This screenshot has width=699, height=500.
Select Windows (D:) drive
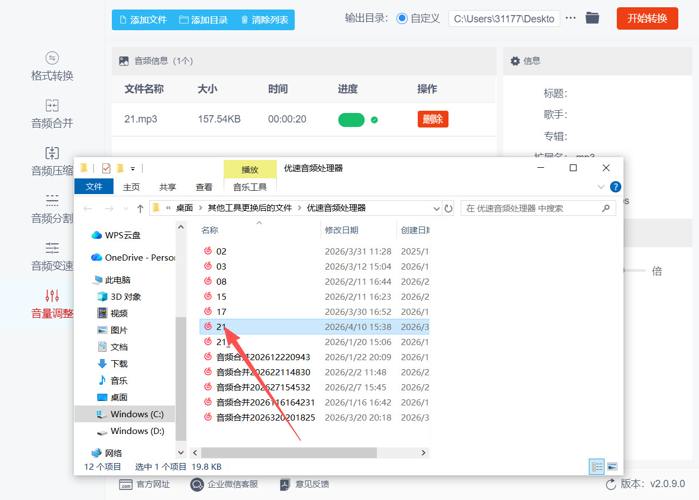tap(130, 431)
